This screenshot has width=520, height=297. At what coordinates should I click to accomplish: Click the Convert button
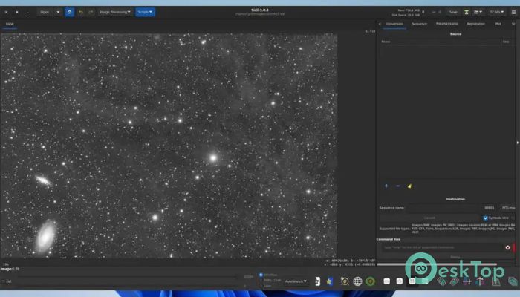tap(429, 218)
